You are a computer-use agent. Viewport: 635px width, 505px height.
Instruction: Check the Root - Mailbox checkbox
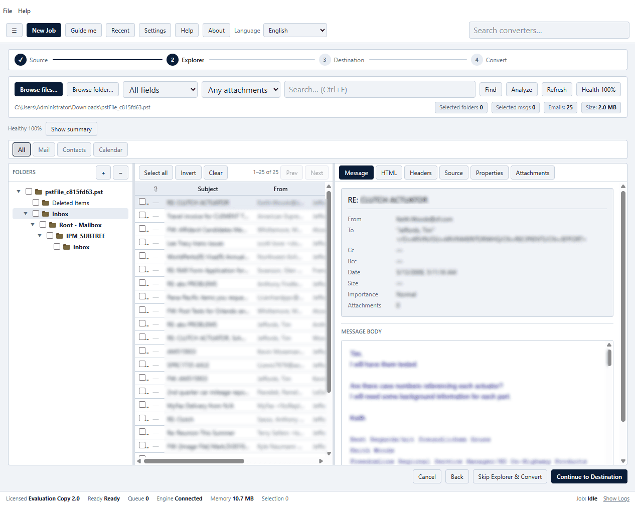(x=43, y=225)
